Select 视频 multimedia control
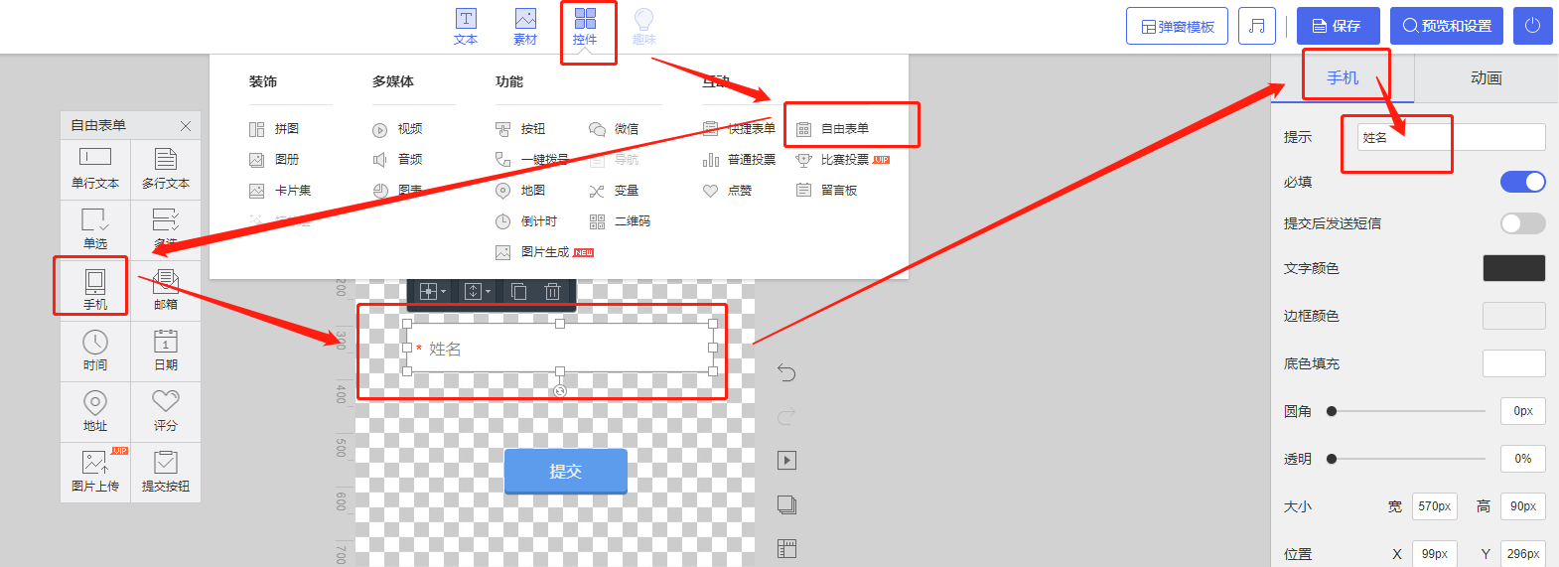Viewport: 1559px width, 567px height. coord(397,129)
